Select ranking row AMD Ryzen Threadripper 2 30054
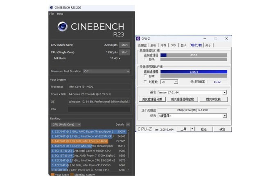This screenshot has width=262, height=180. (x=88, y=131)
